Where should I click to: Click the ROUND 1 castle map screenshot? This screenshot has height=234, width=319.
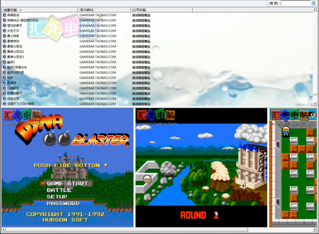point(201,168)
